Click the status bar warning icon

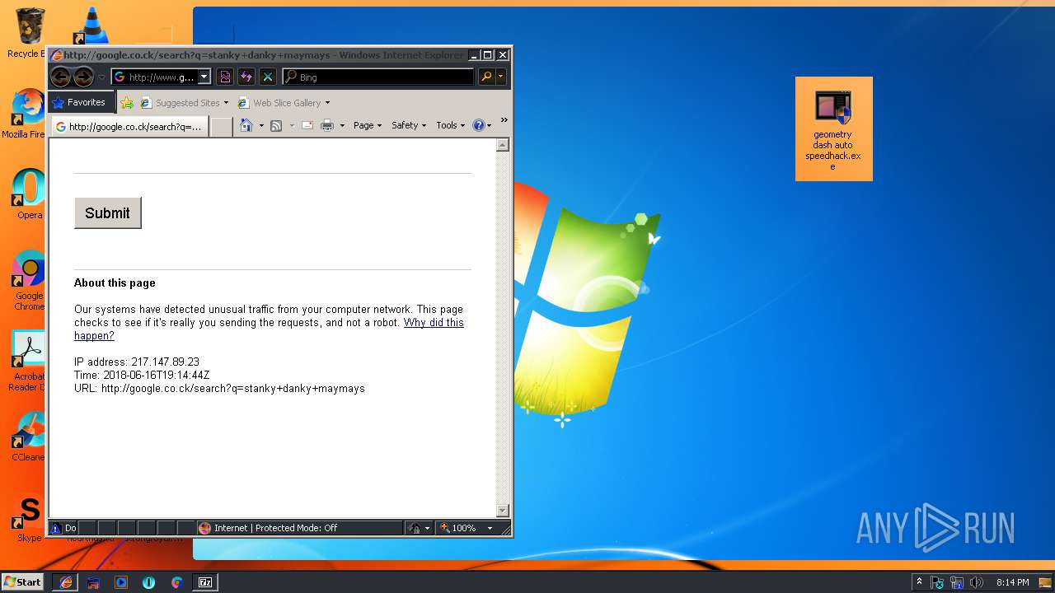click(x=56, y=528)
